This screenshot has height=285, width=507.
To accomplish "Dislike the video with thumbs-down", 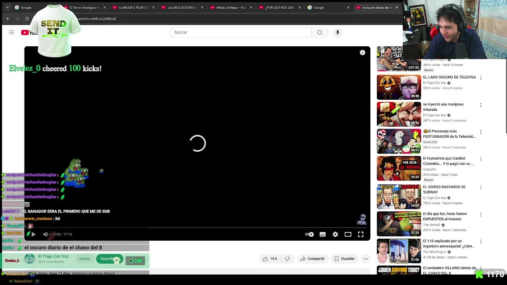I will 288,259.
